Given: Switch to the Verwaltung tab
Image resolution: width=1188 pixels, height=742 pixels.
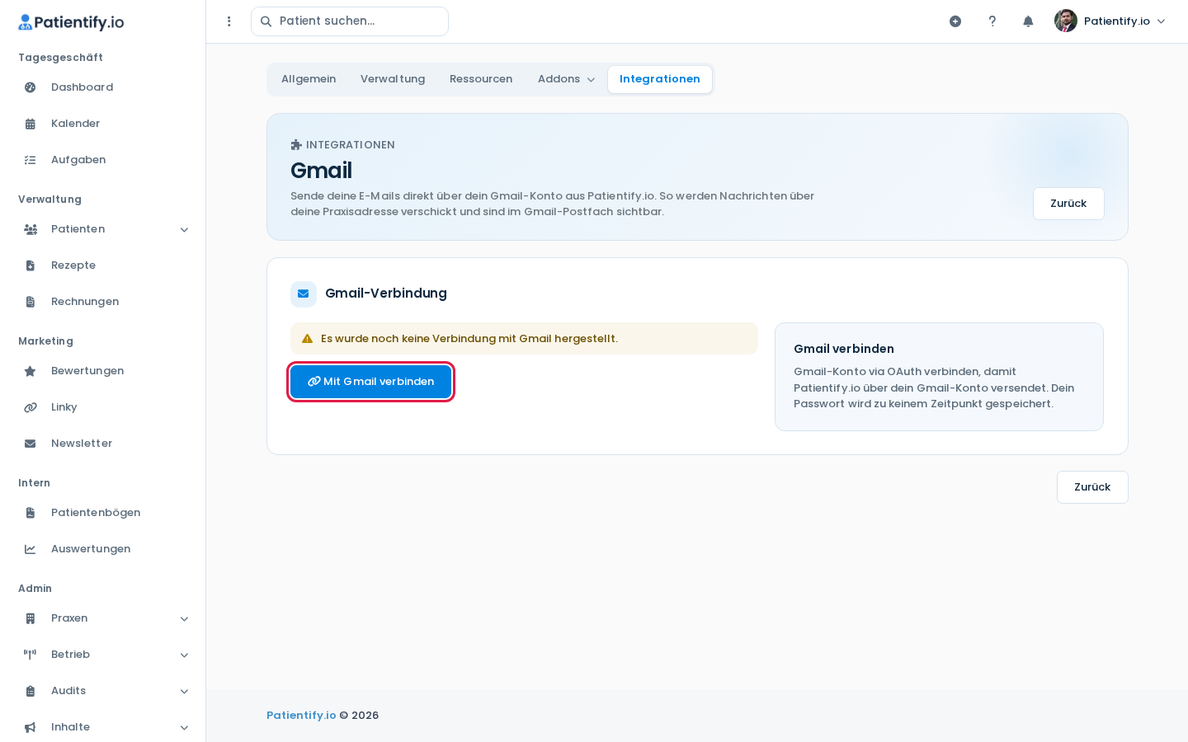Looking at the screenshot, I should 393,79.
